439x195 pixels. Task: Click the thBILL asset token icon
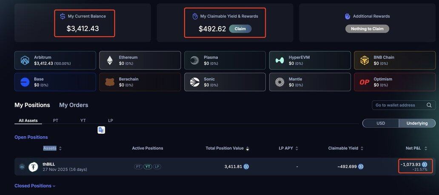[x=33, y=167]
